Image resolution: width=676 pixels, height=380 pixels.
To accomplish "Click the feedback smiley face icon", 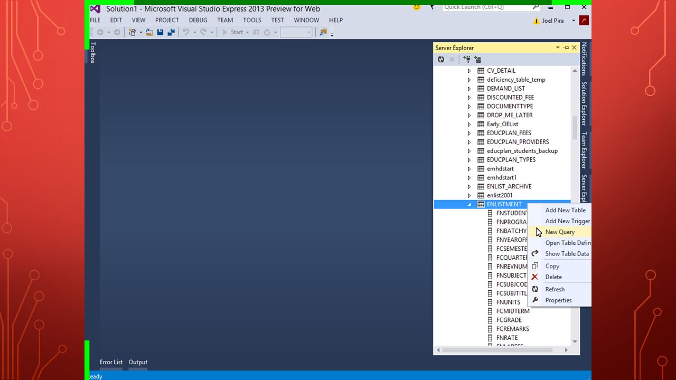I will pos(417,7).
